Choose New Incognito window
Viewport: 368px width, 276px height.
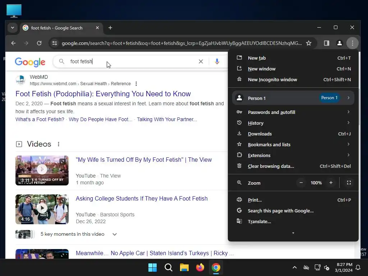pyautogui.click(x=293, y=79)
